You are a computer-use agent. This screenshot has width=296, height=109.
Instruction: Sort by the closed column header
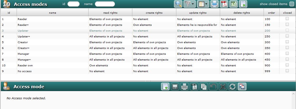[287, 13]
